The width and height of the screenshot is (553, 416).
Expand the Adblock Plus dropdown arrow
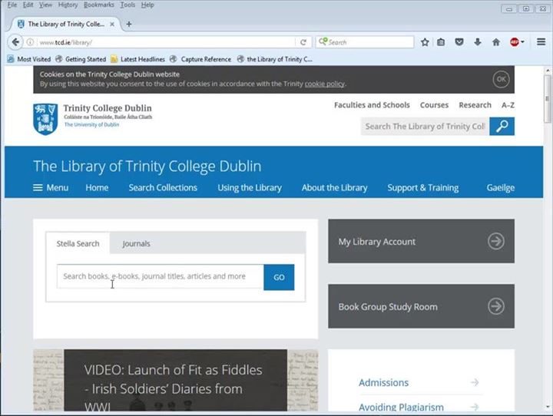coord(523,42)
